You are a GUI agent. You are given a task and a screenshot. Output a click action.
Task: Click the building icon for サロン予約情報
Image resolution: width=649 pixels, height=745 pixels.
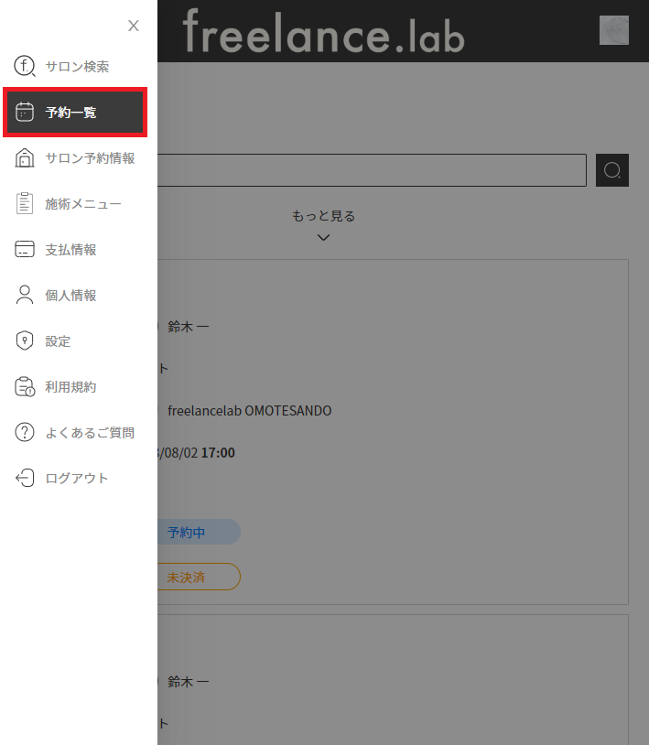(x=25, y=158)
